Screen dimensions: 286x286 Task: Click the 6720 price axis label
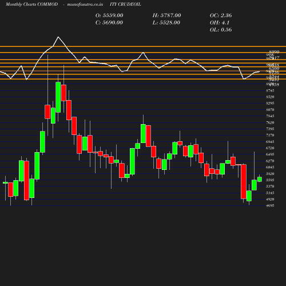coord(270,148)
